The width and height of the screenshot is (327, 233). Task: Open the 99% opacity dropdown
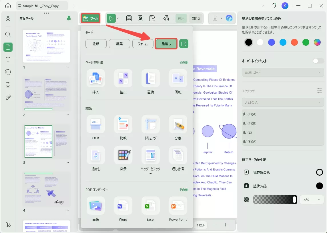coord(312,200)
